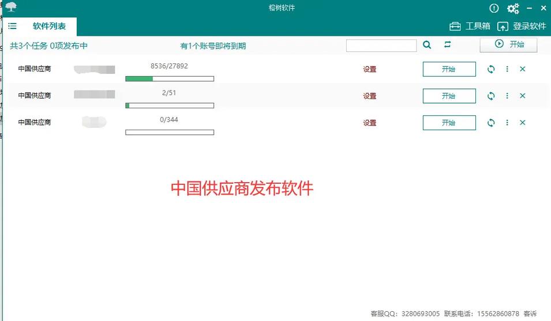Click the repeat/loop icon beside search

pyautogui.click(x=447, y=44)
